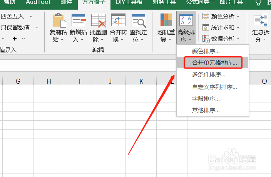Expand the 统计求和 dropdown arrow
The width and height of the screenshot is (271, 177).
pos(238,27)
